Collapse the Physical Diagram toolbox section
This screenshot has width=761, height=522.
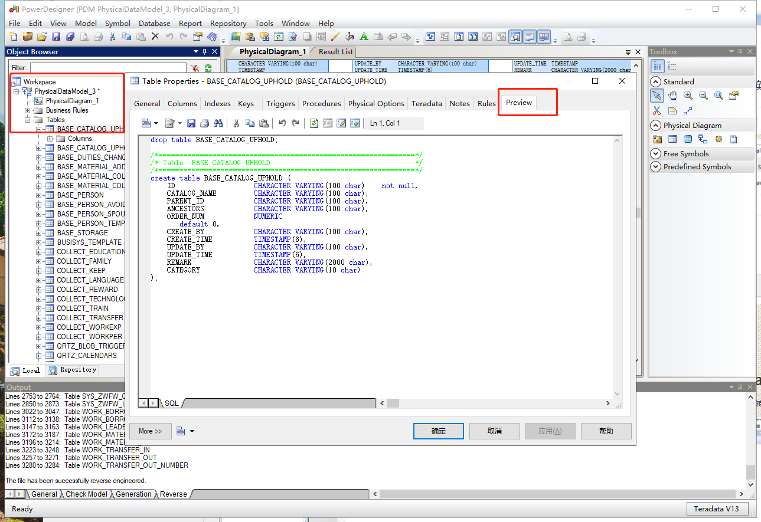[x=655, y=125]
